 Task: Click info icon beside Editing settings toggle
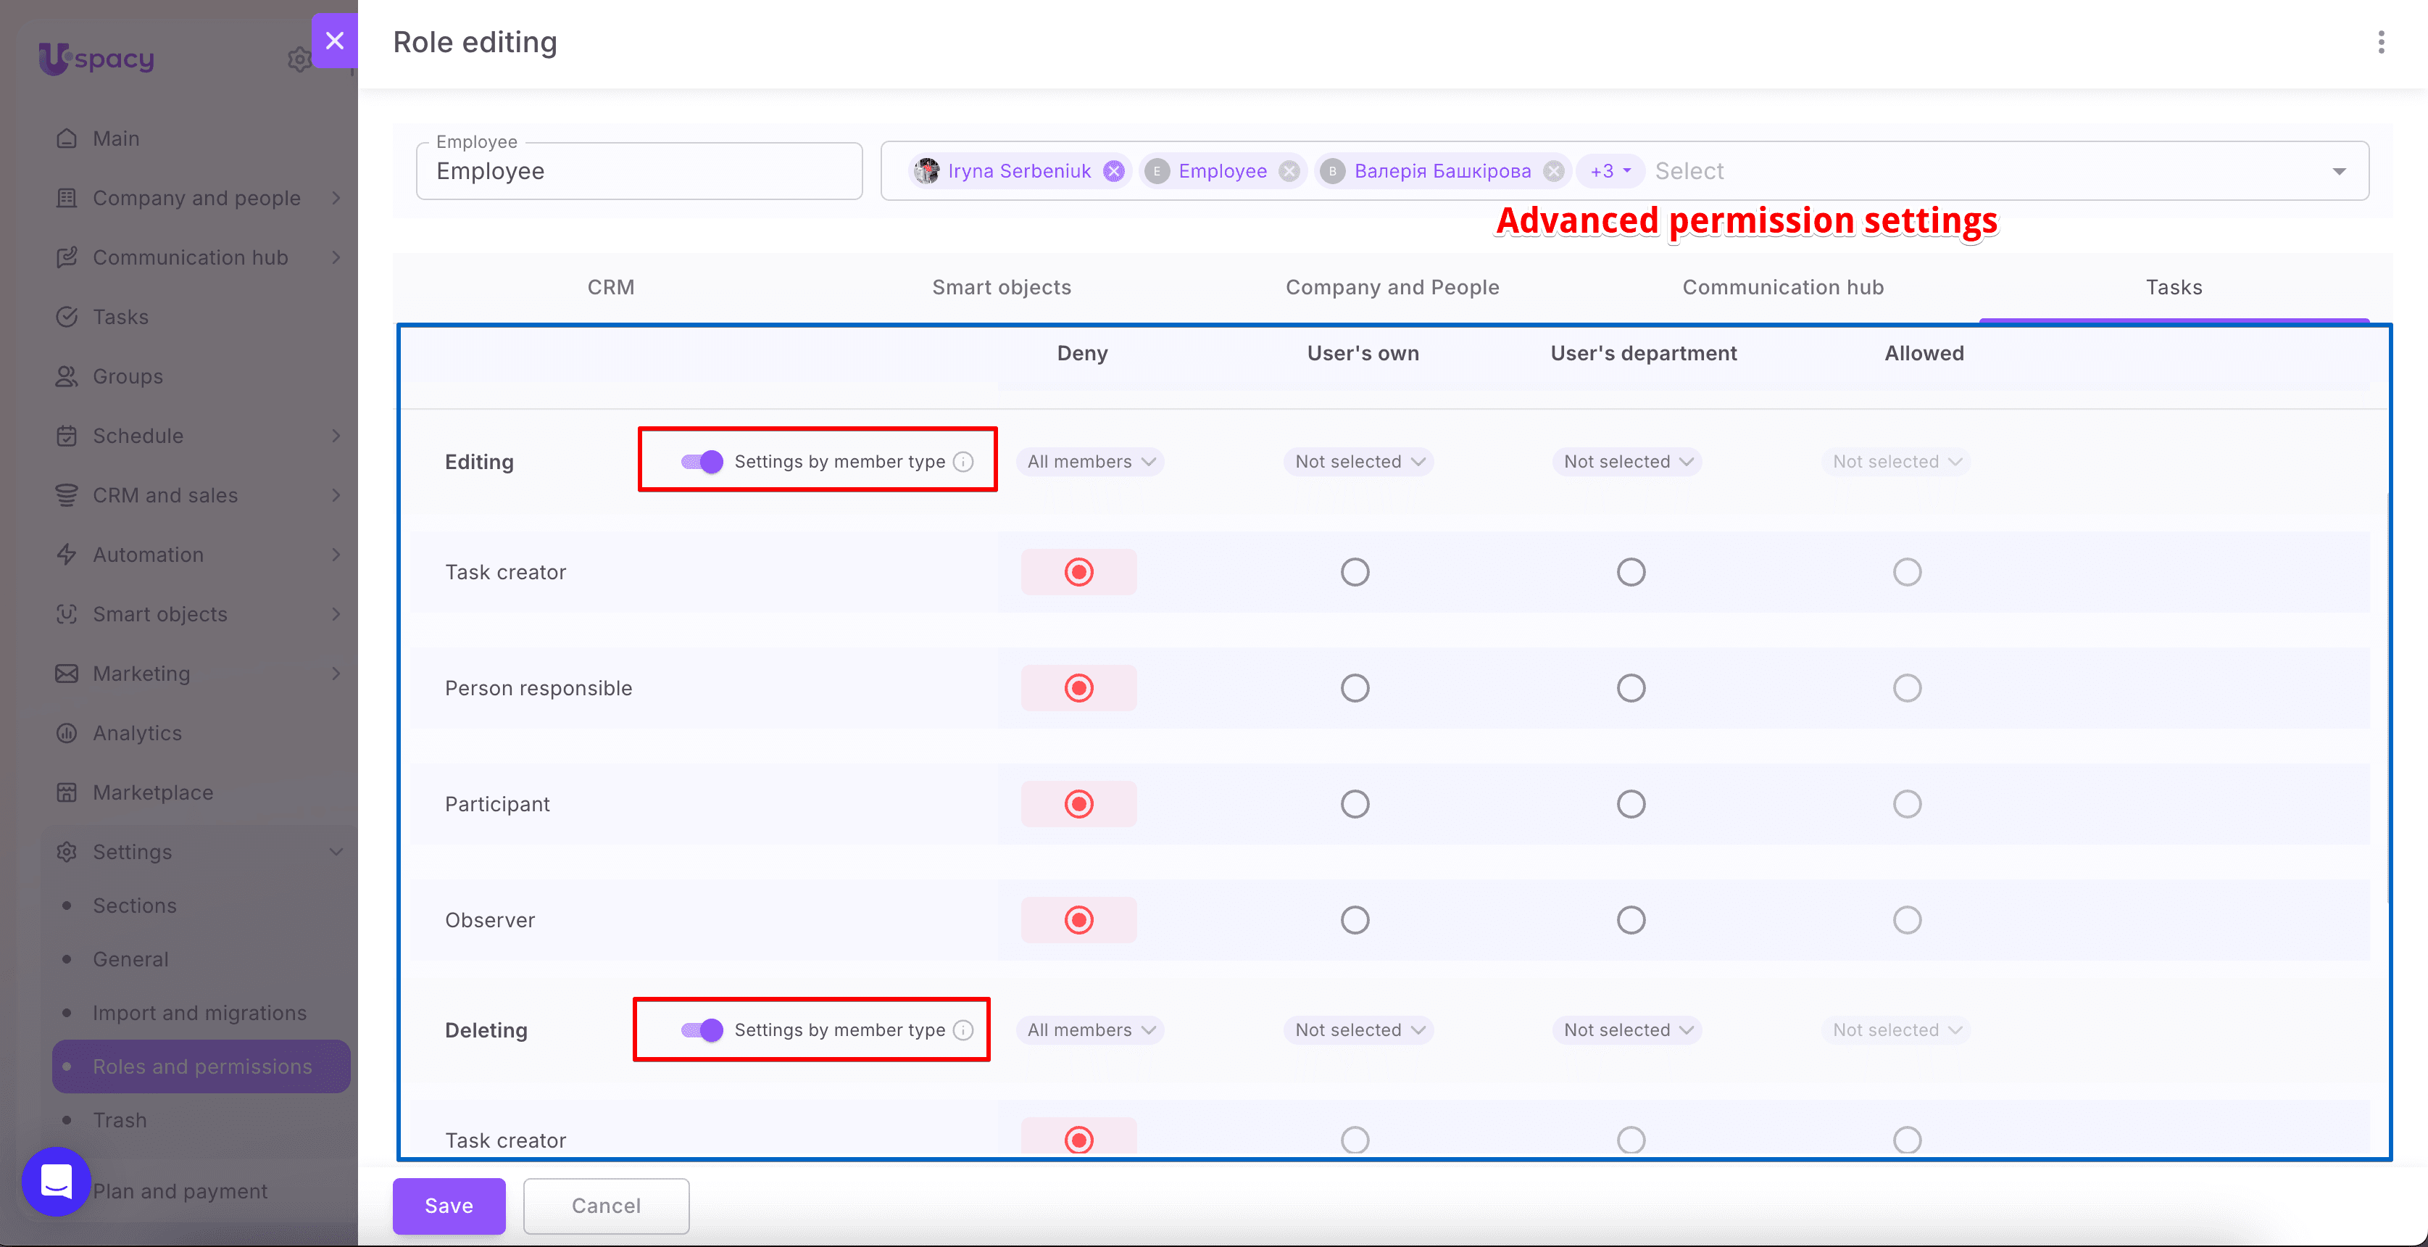[963, 462]
